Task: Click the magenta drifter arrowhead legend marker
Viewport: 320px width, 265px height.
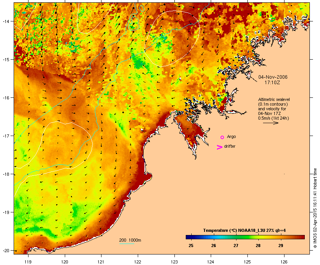Action: pos(220,147)
